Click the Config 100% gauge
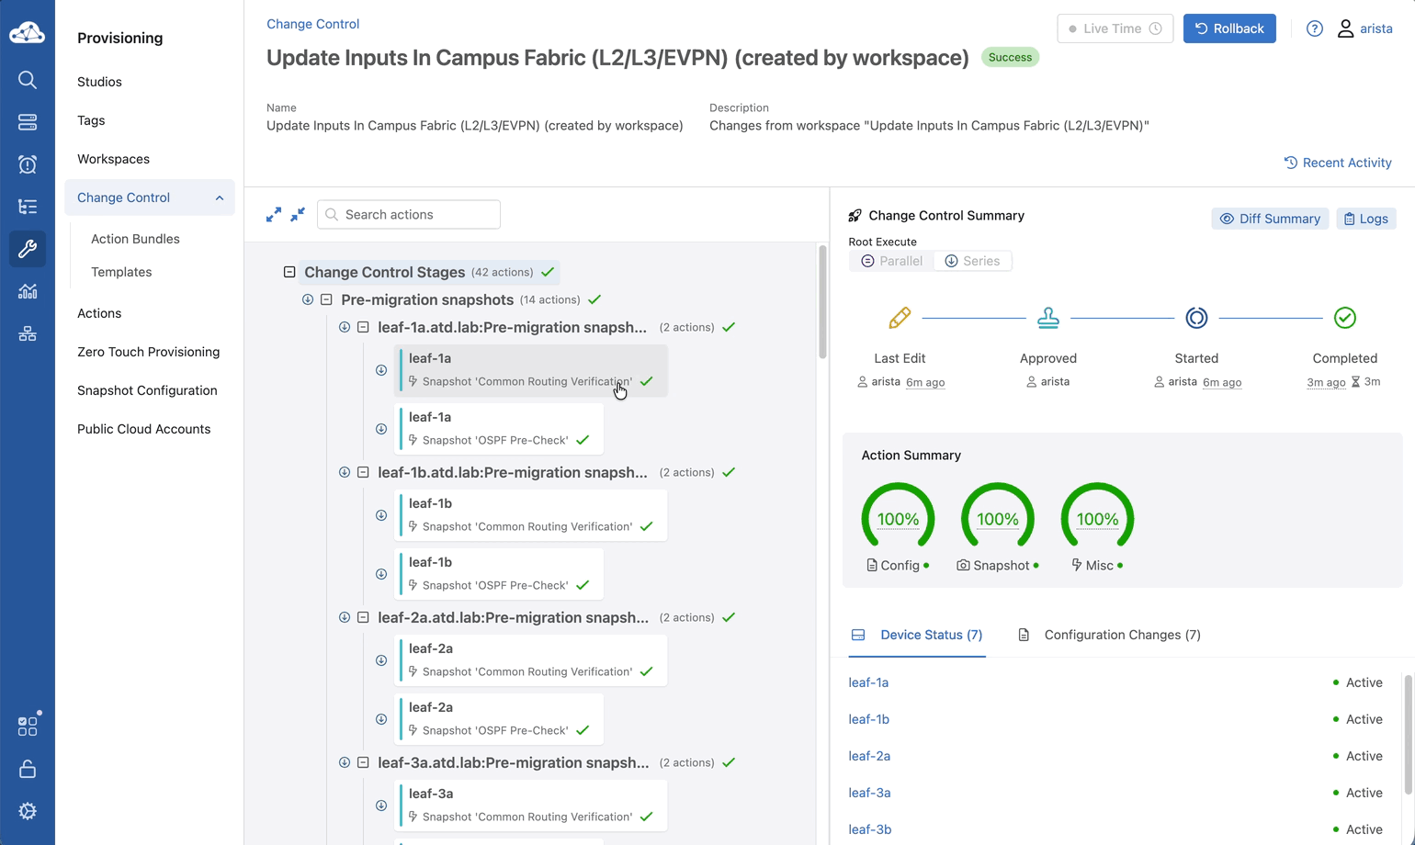1415x845 pixels. (898, 518)
